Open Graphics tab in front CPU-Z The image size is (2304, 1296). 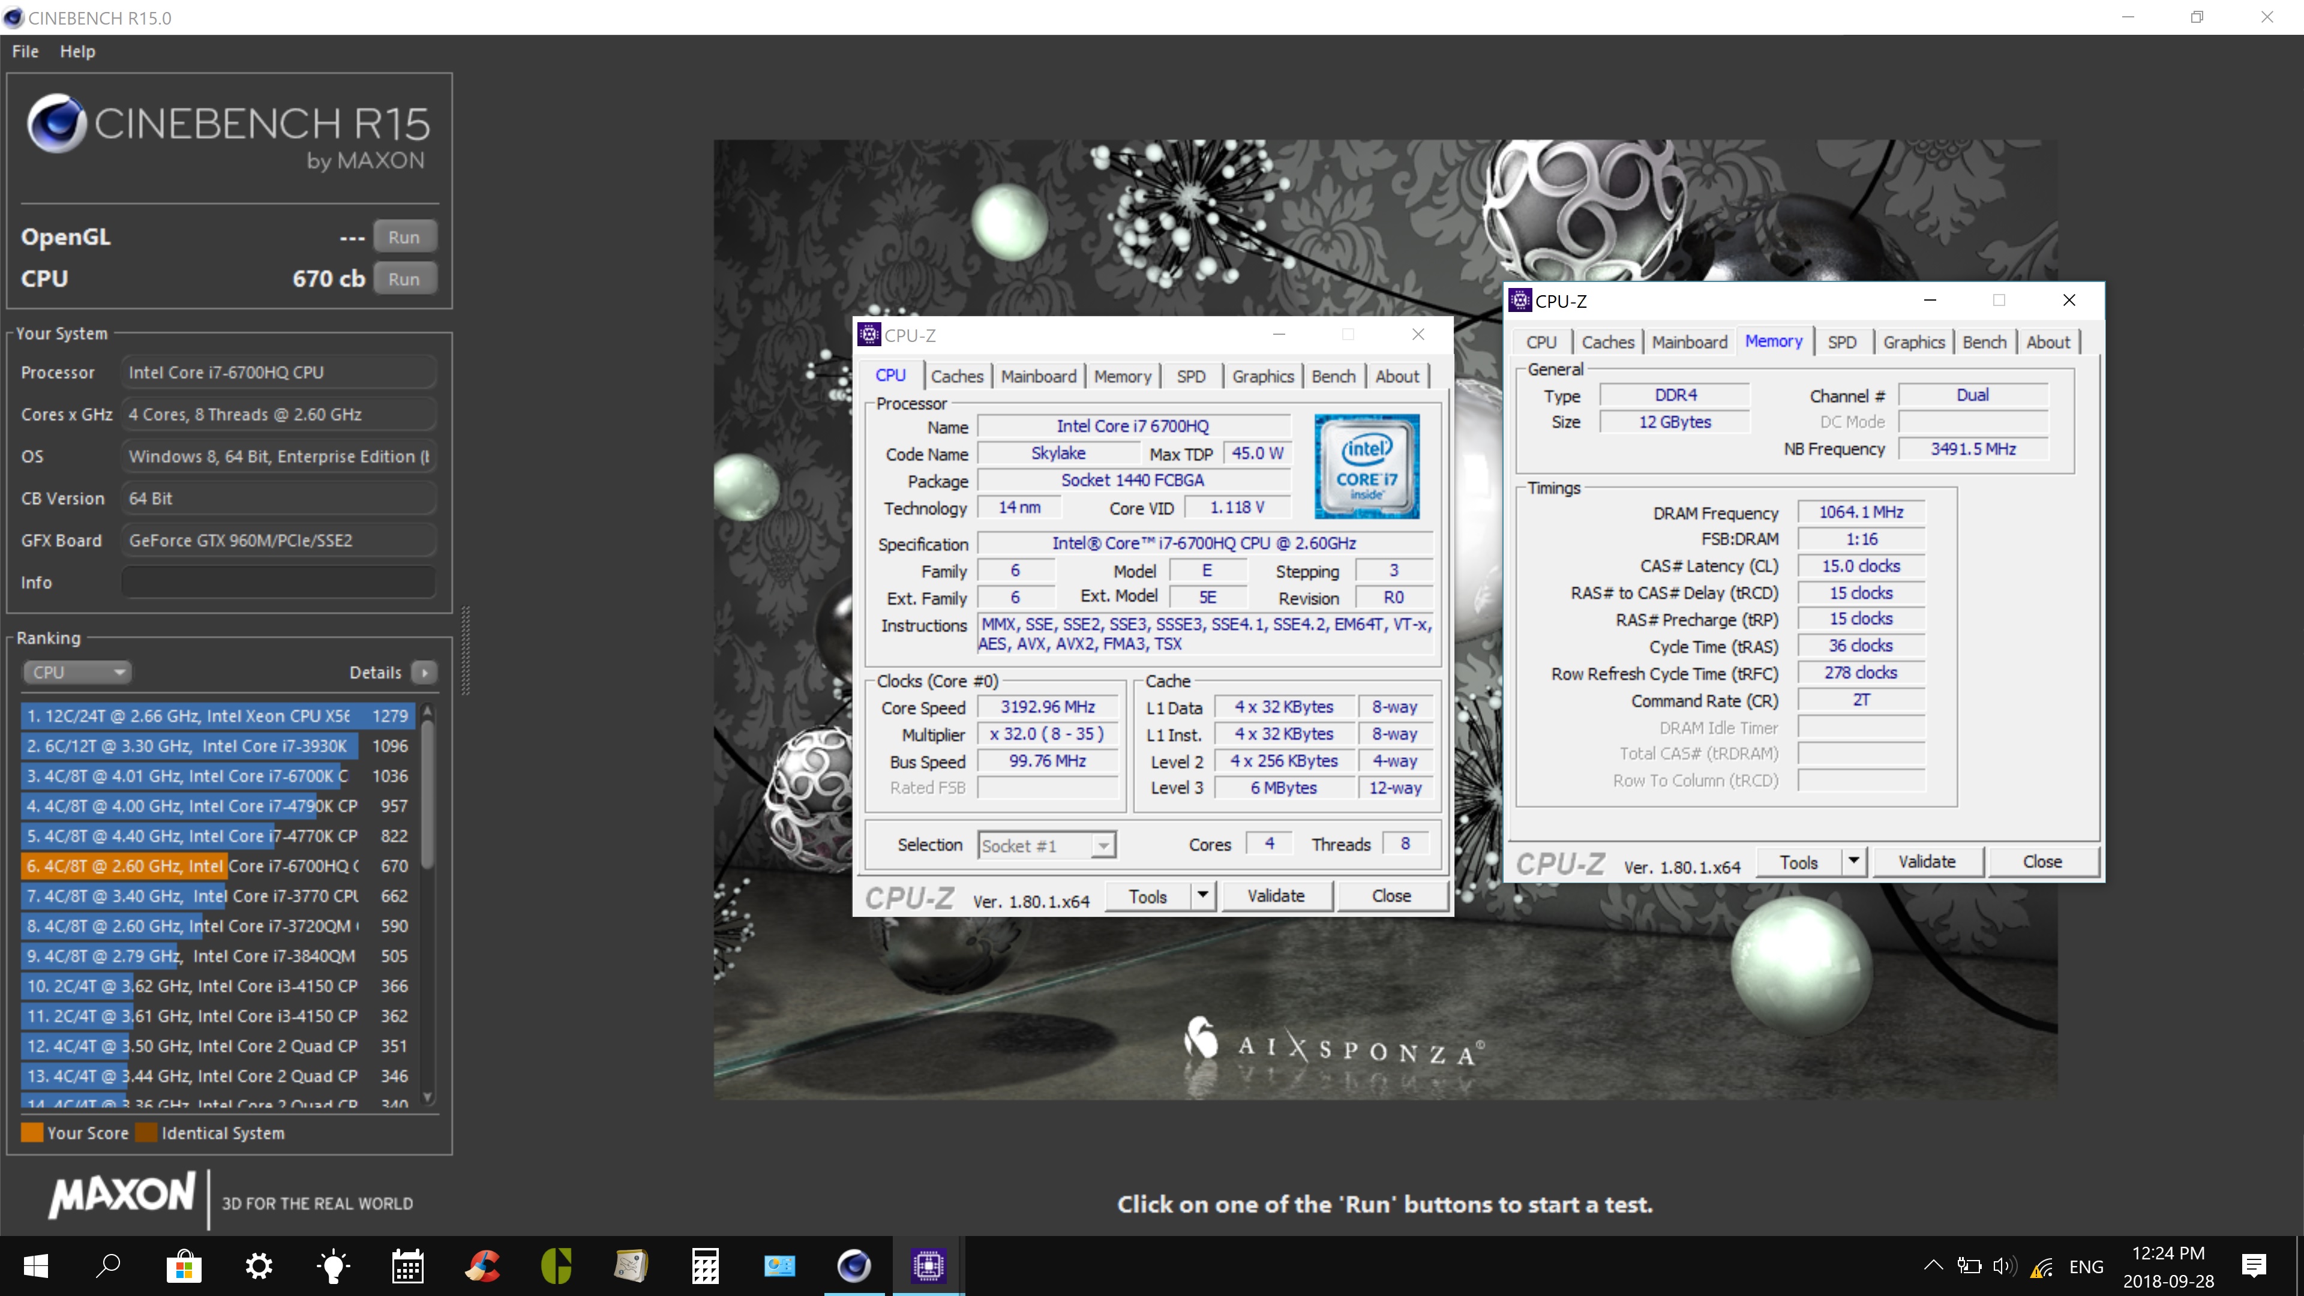1263,377
